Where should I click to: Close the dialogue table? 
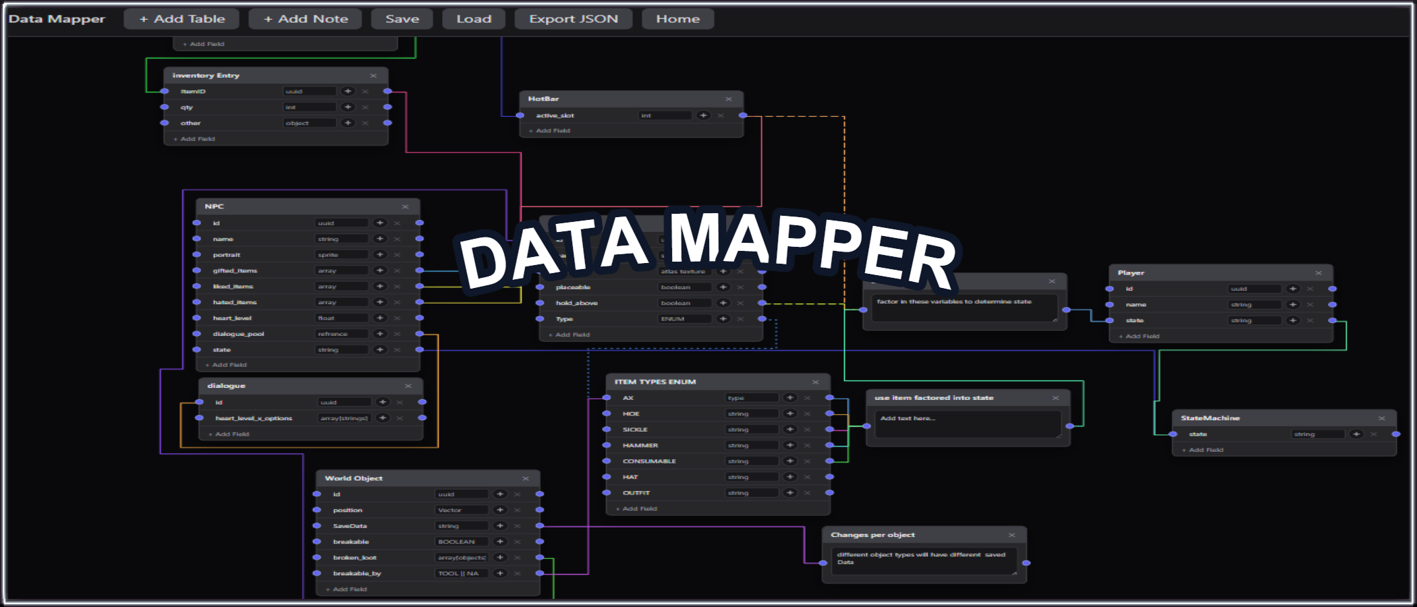(408, 386)
